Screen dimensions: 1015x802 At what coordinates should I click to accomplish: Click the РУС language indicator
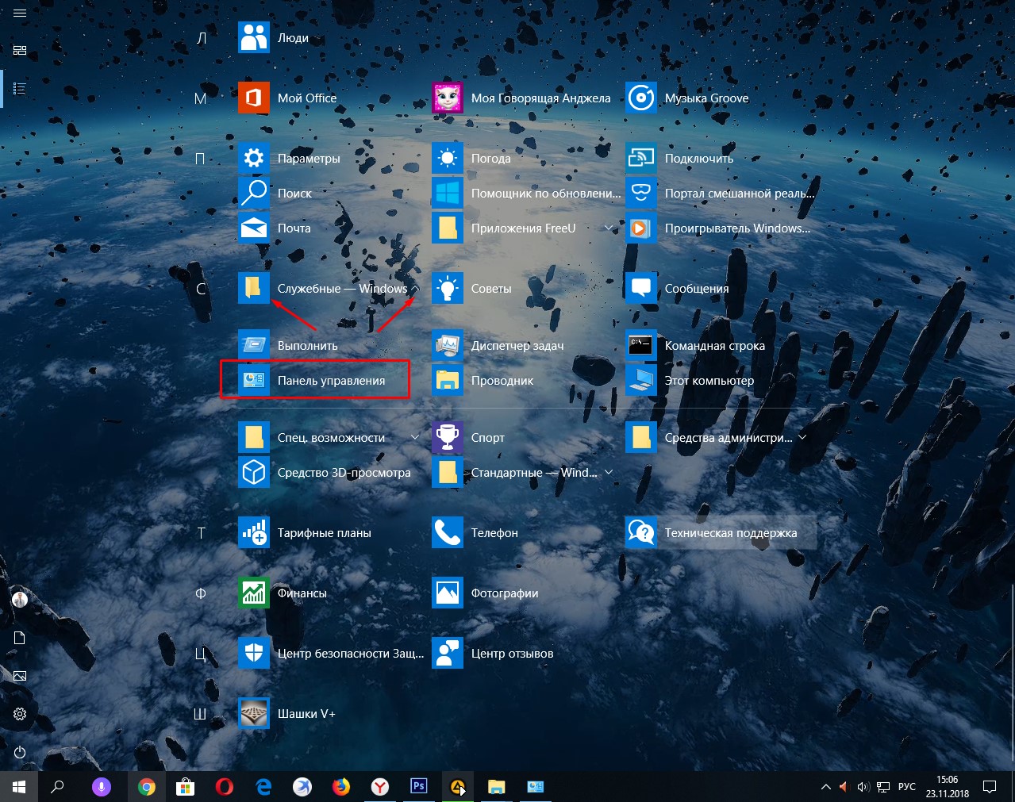pyautogui.click(x=906, y=787)
